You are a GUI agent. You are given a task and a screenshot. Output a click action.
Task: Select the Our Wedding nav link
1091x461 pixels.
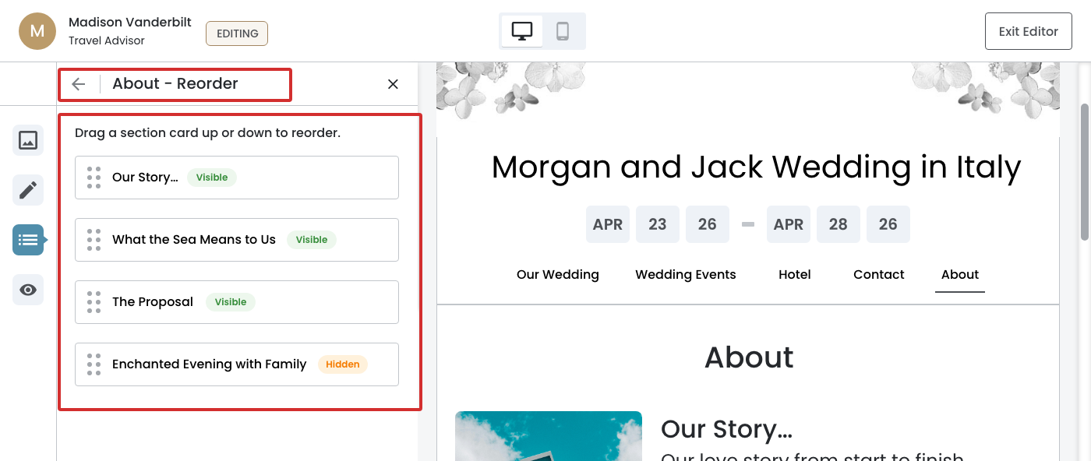[557, 274]
